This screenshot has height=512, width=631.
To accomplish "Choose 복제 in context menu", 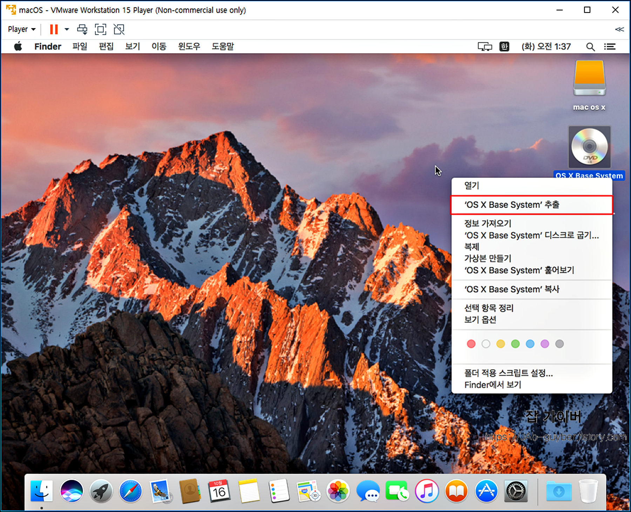I will tap(532, 247).
